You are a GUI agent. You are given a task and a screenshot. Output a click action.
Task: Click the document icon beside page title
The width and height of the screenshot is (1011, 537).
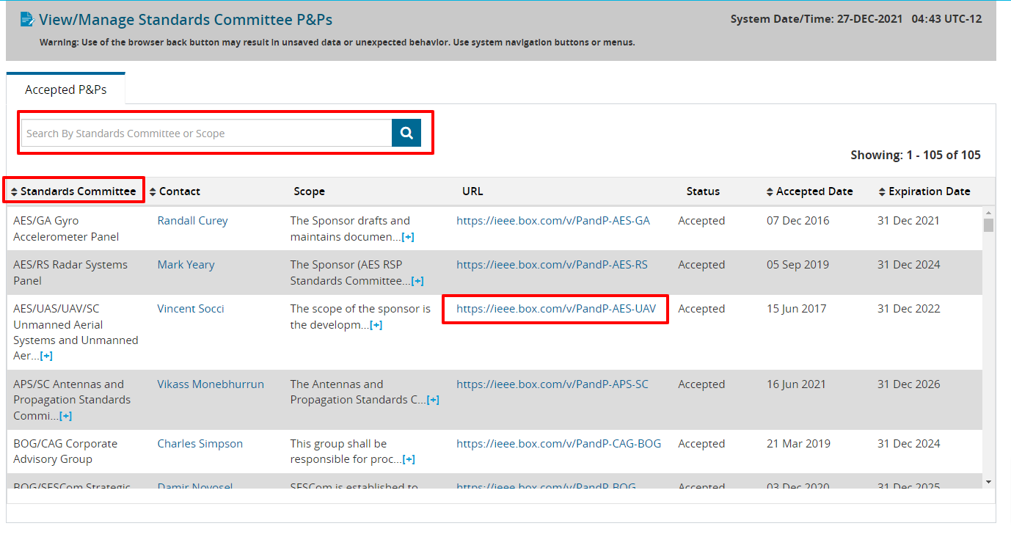(x=27, y=20)
